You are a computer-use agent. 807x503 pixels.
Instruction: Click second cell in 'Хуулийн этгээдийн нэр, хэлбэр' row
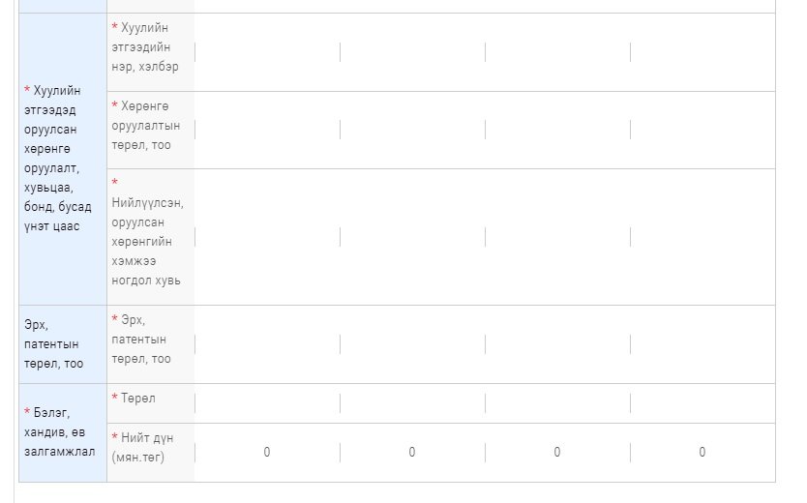[412, 52]
